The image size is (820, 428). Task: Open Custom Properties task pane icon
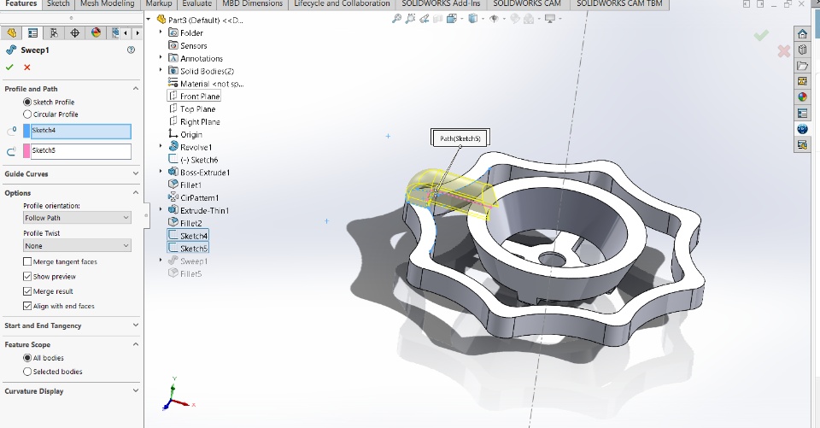(802, 113)
